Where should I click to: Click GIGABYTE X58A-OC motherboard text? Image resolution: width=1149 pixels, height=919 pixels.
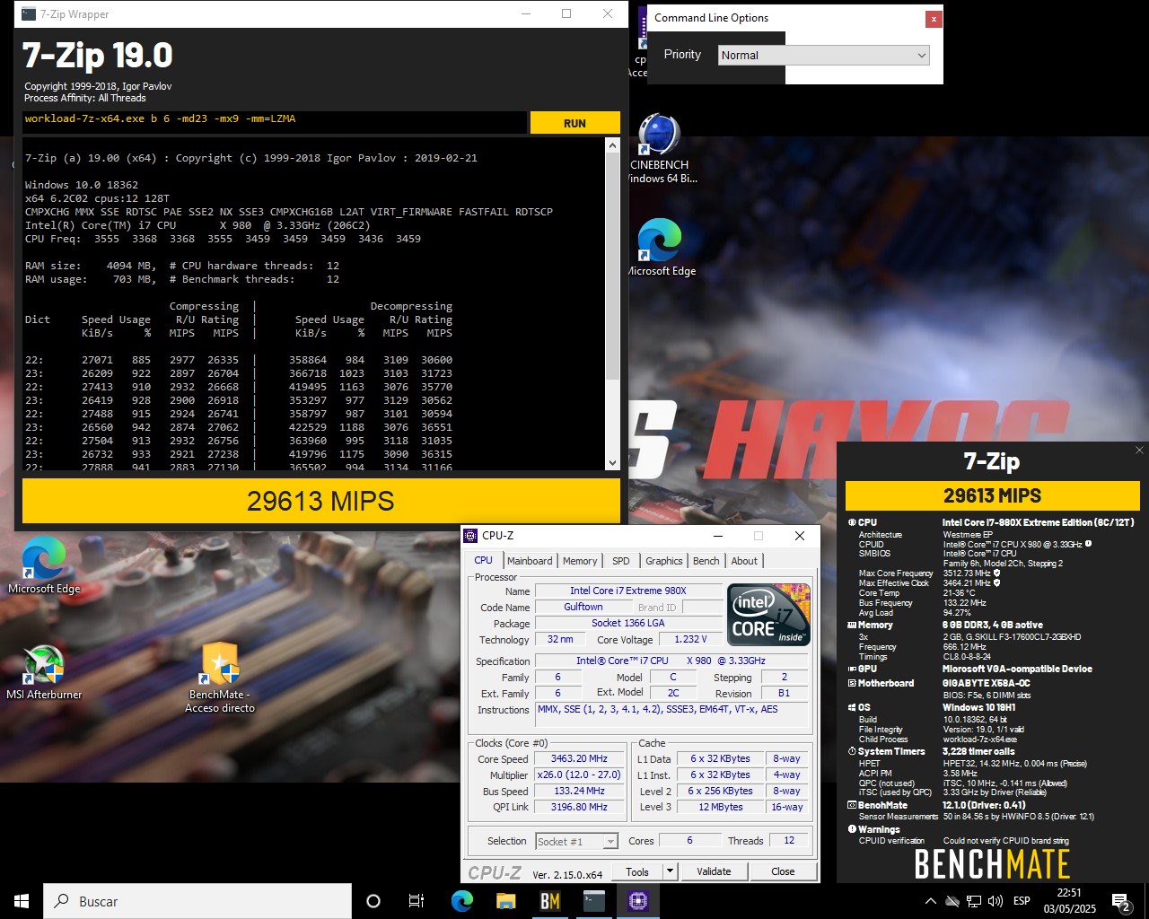pos(987,683)
